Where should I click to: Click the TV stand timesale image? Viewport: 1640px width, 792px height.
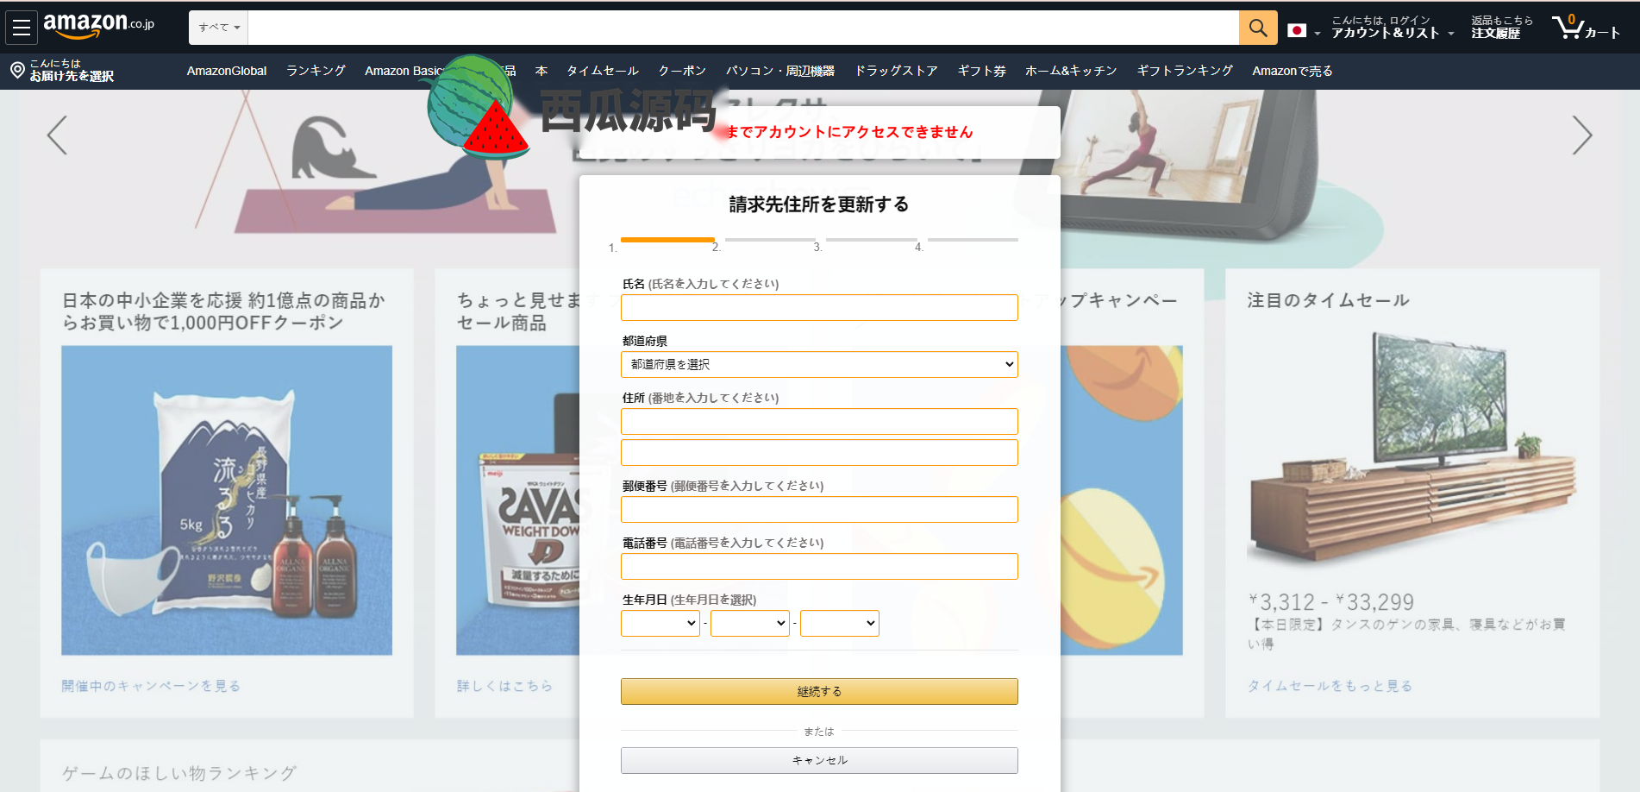point(1412,449)
